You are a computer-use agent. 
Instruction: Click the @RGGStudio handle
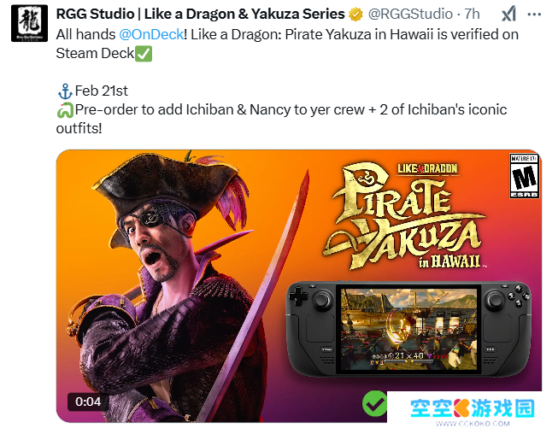[410, 14]
